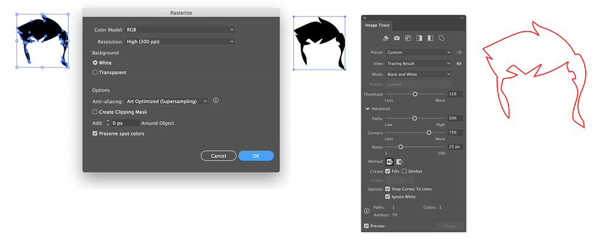The height and width of the screenshot is (252, 607).
Task: Select the vector hair shape with anchor points
Action: tap(43, 41)
